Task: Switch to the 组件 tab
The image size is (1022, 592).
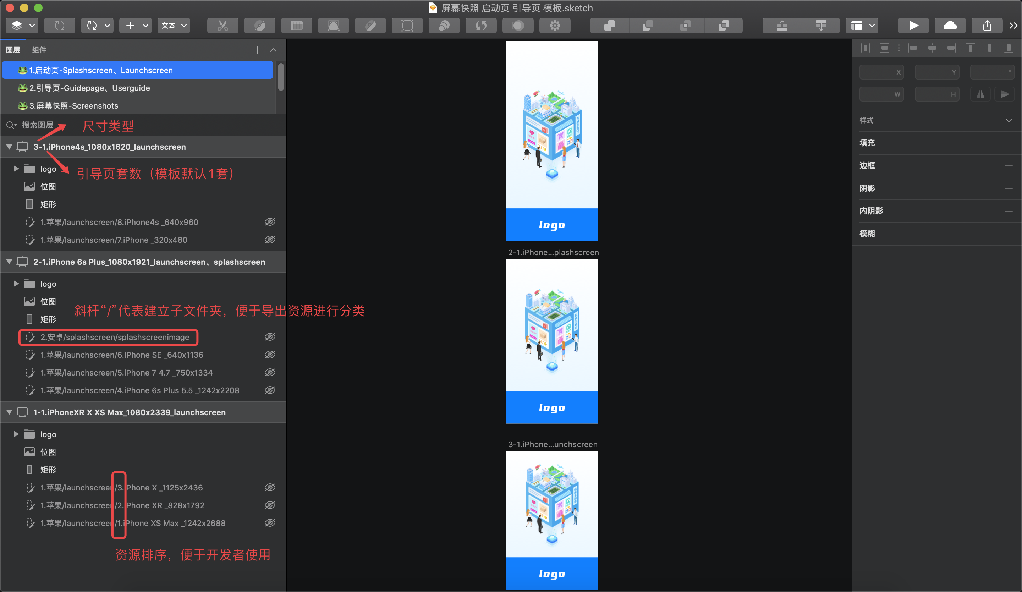Action: (x=39, y=50)
